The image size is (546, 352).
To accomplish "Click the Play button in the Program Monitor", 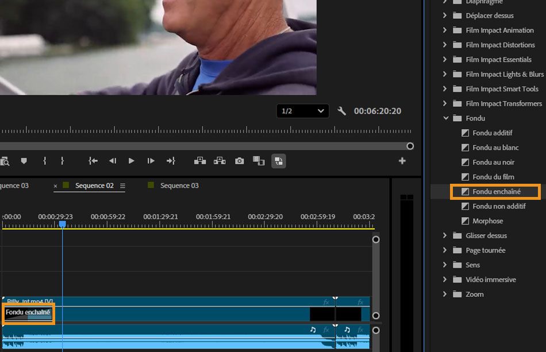I will pyautogui.click(x=132, y=161).
